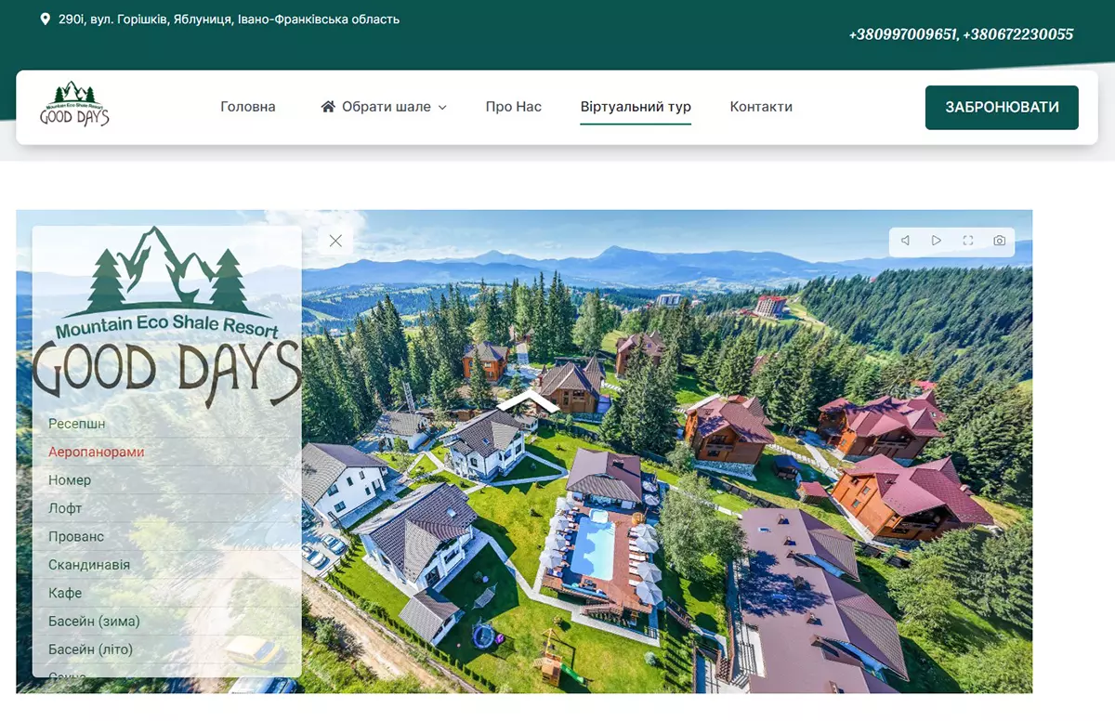This screenshot has height=721, width=1115.
Task: Close the virtual tour side menu
Action: [335, 241]
